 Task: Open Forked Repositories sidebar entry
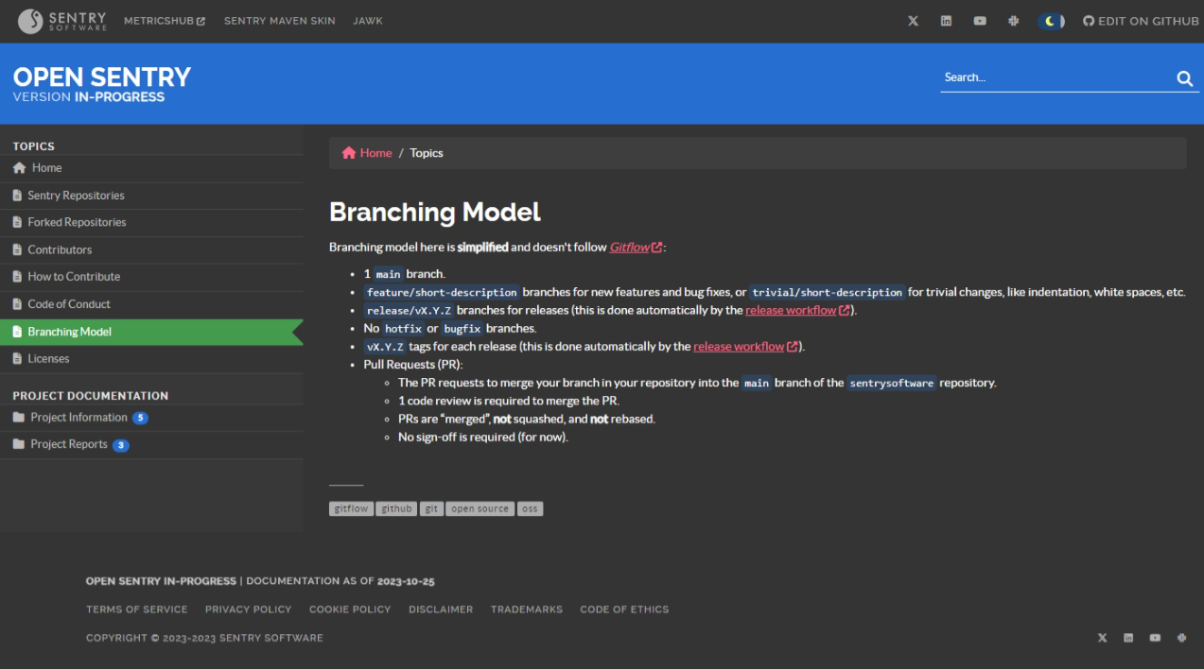point(151,223)
